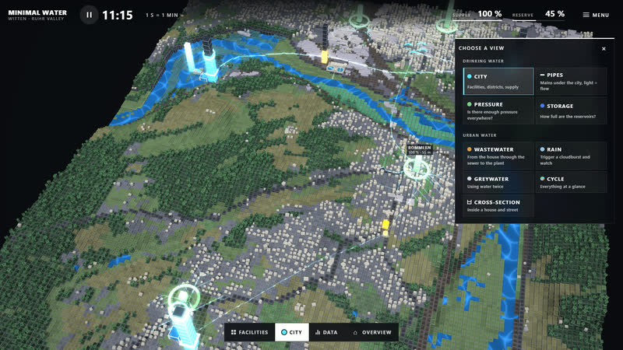
Task: Open the Cycle overview view
Action: point(571,182)
